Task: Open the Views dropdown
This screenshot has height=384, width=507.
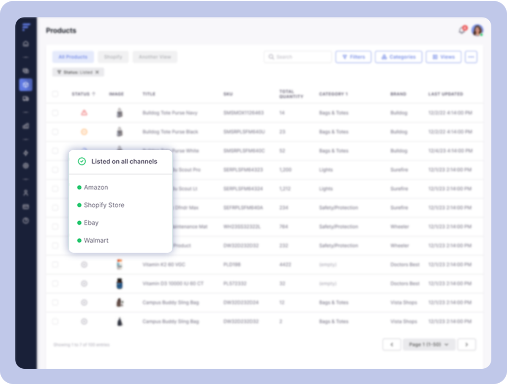Action: (x=443, y=57)
